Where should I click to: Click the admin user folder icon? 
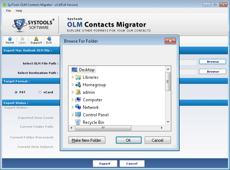78,92
